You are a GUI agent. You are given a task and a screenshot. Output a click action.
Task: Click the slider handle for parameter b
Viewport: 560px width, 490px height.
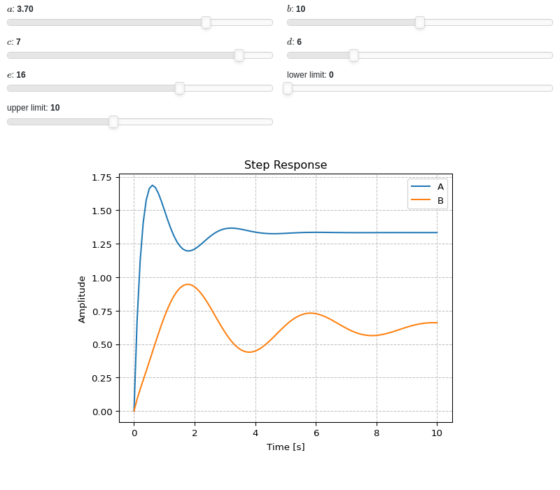420,22
